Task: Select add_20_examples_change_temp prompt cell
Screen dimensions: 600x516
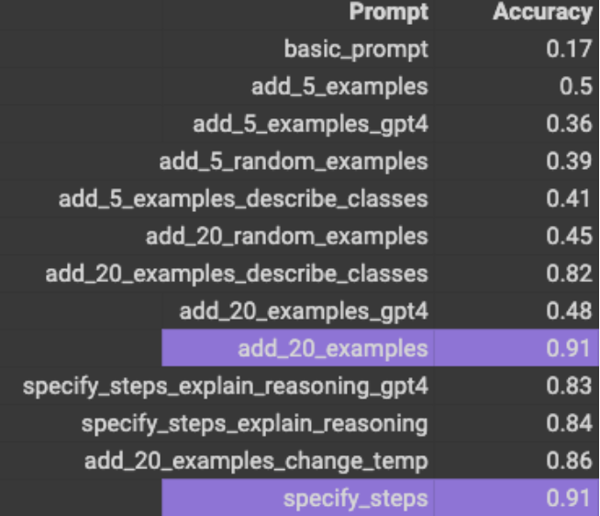Action: point(256,461)
